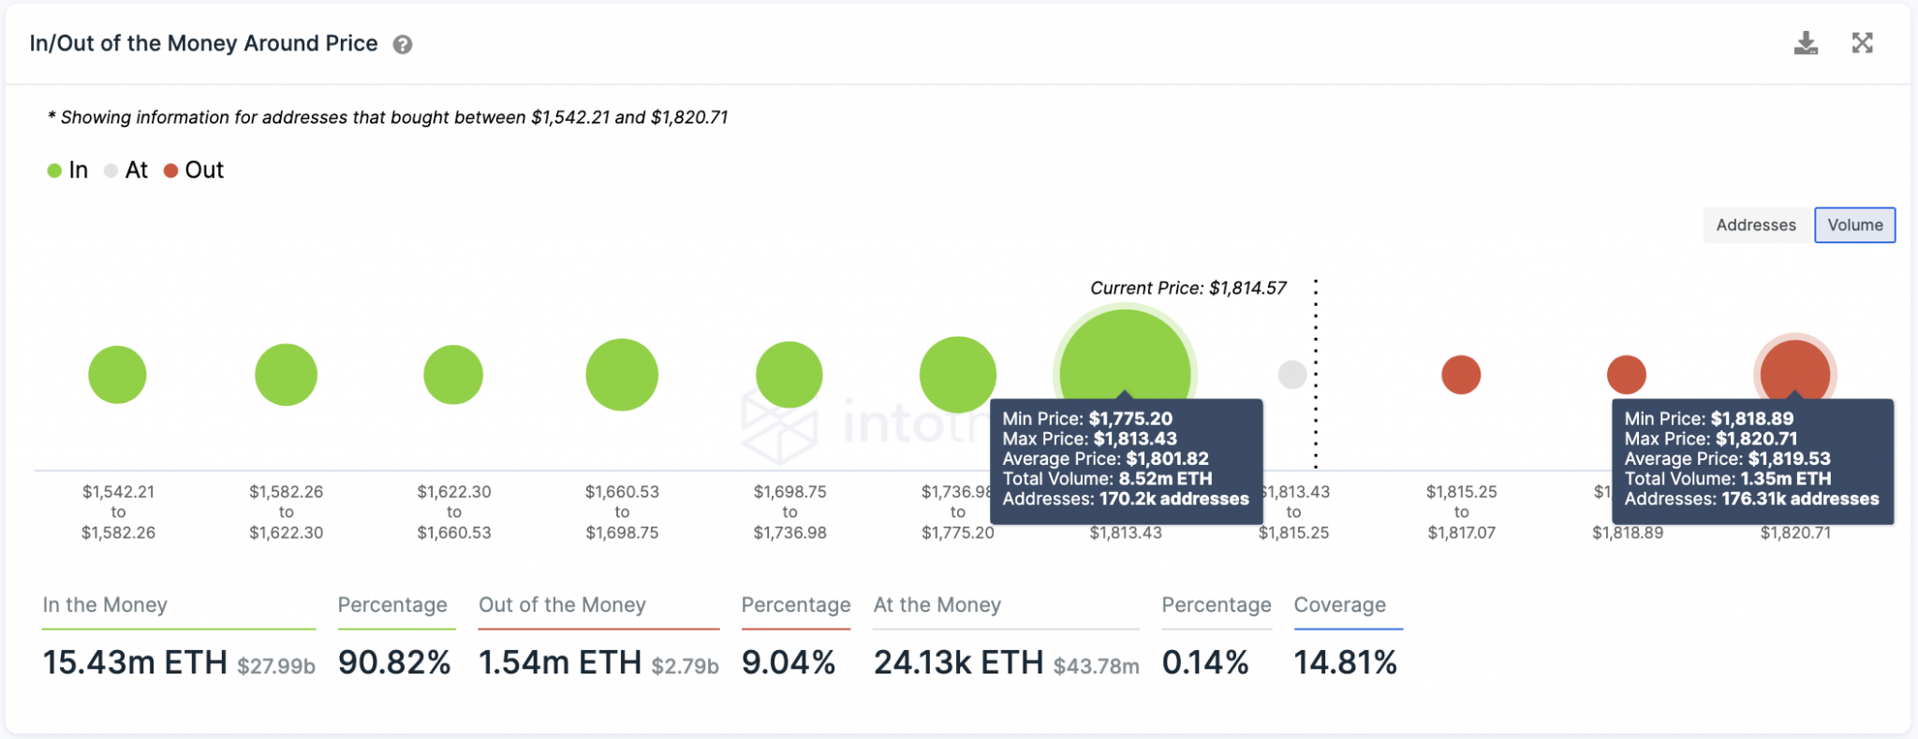Toggle the 'In' legend item

click(68, 170)
